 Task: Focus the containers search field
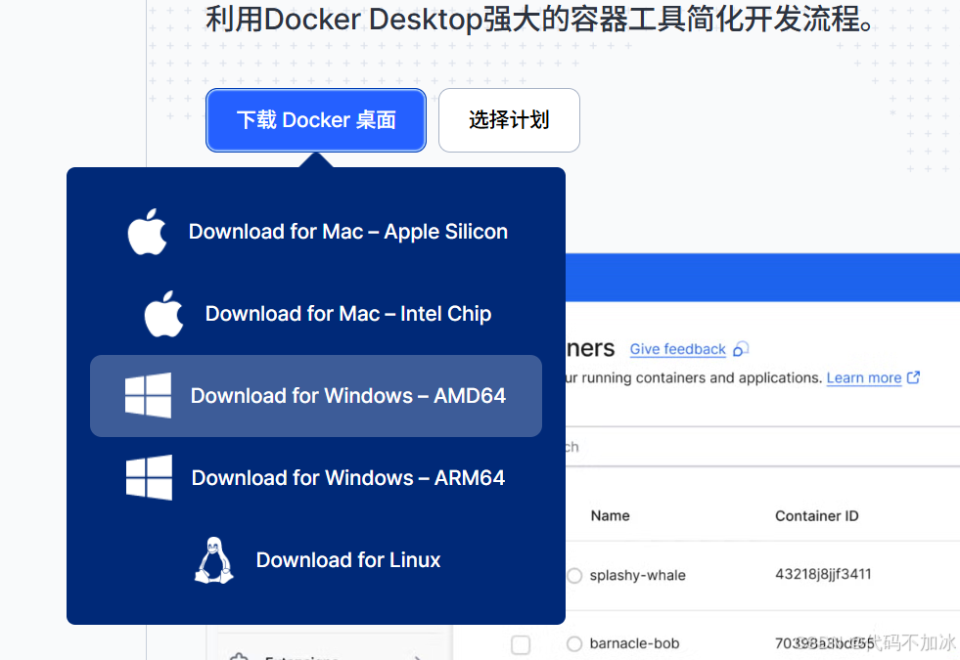762,447
